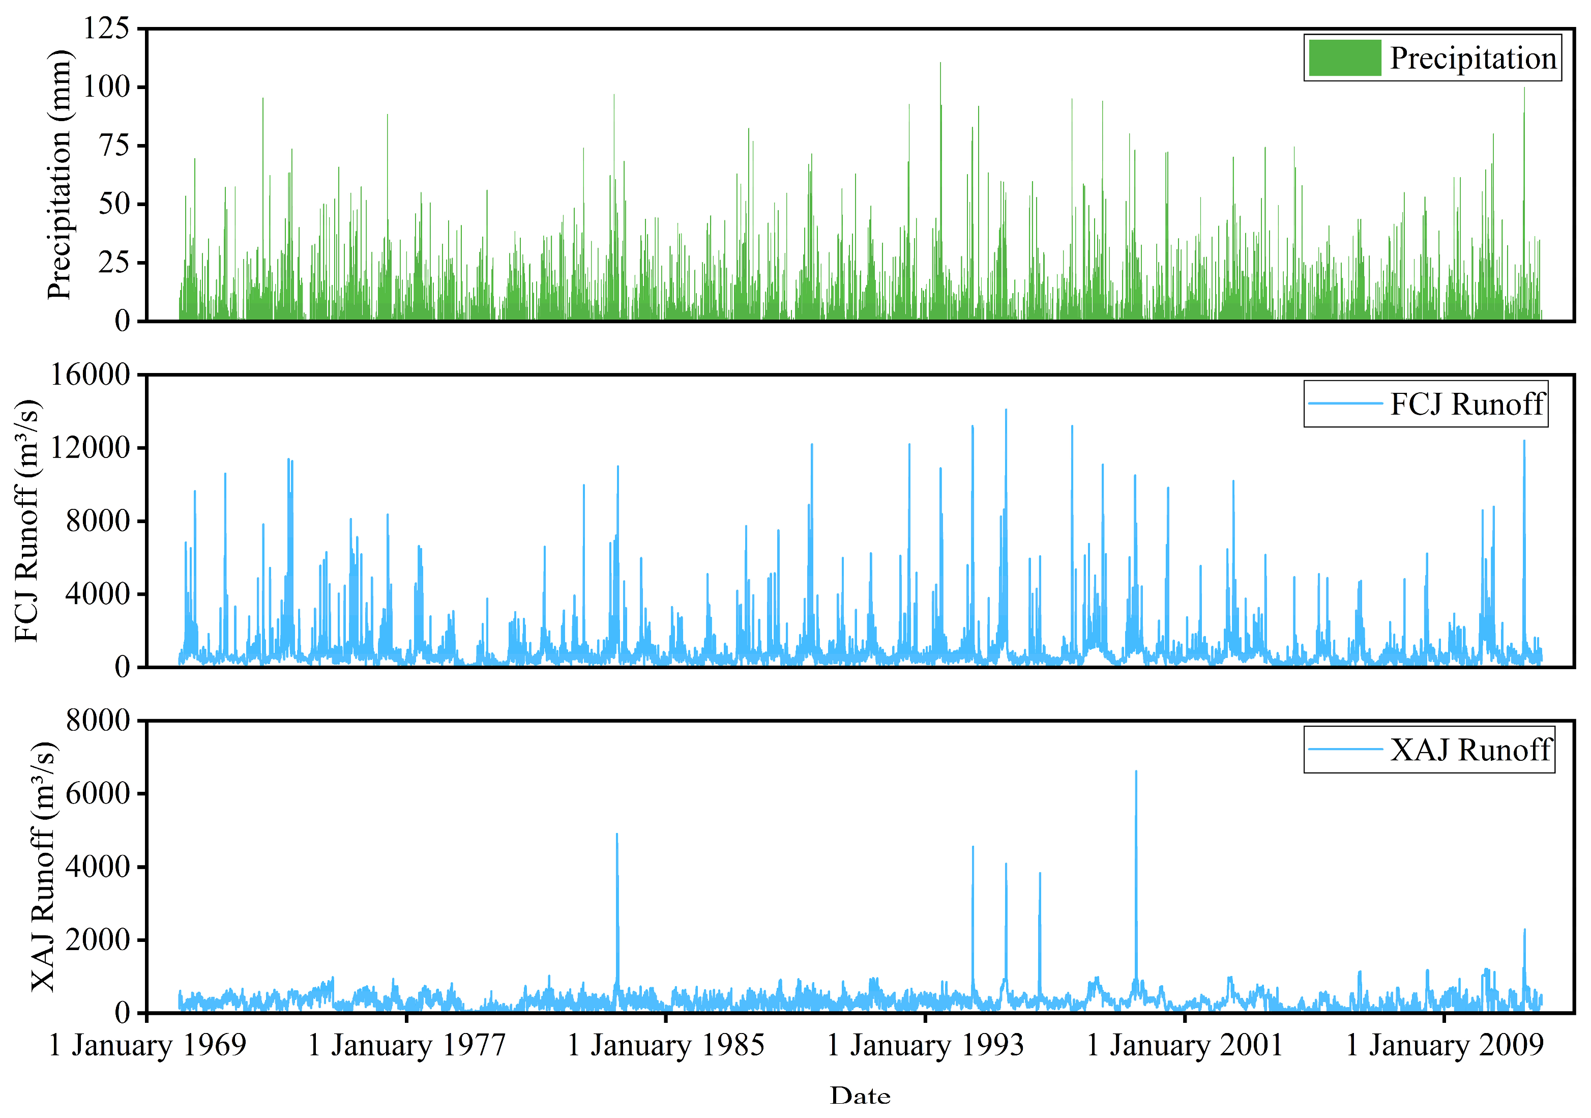Image resolution: width=1591 pixels, height=1118 pixels.
Task: Click the 125 tick on precipitation axis
Action: click(x=106, y=28)
